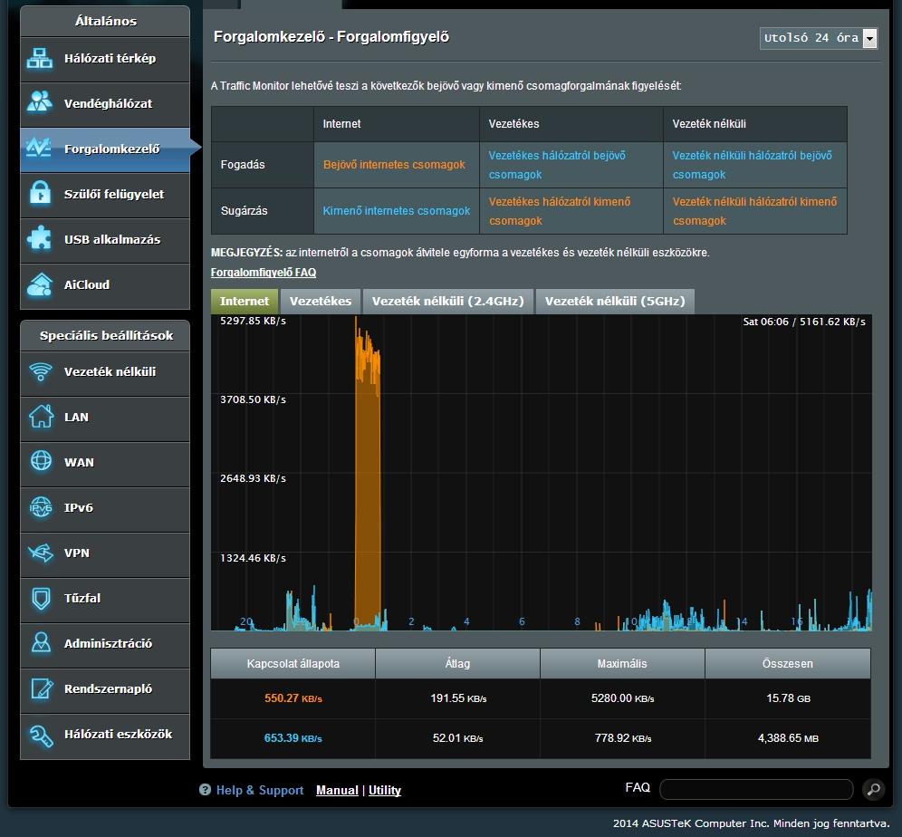Click the Rendszernapló notepad icon
The height and width of the screenshot is (837, 902).
42,688
